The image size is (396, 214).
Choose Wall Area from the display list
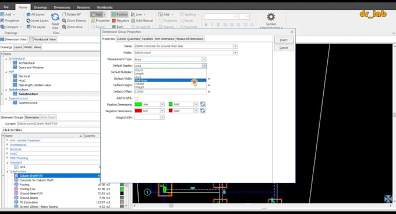coord(170,80)
